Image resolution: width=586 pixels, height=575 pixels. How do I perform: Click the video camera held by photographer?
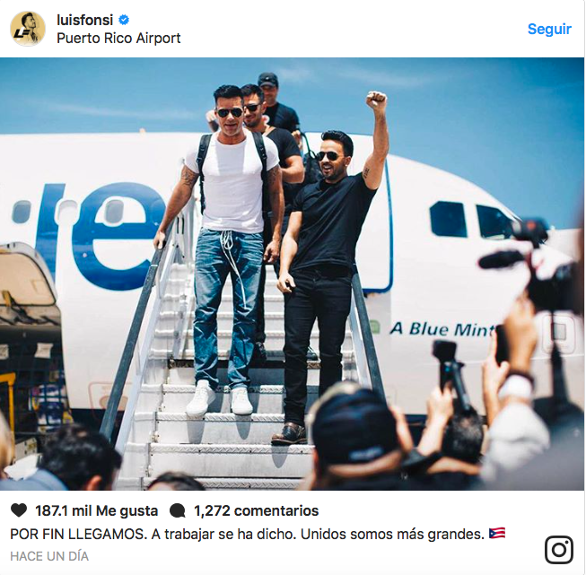tap(535, 269)
